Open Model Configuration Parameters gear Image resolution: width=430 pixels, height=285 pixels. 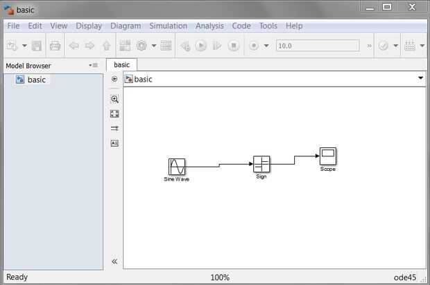[141, 46]
